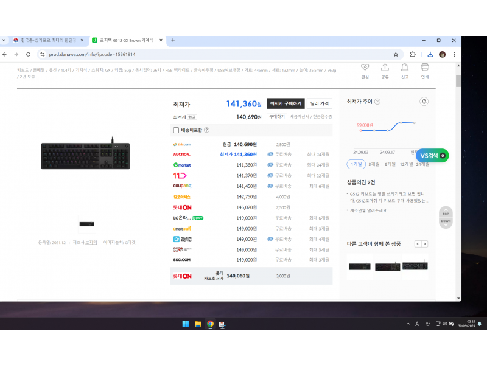Image resolution: width=487 pixels, height=365 pixels.
Task: Open File Explorer from the taskbar
Action: (198, 324)
